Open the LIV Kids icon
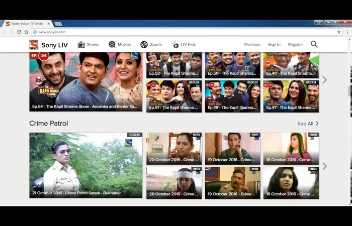Image resolution: width=352 pixels, height=226 pixels. click(175, 44)
